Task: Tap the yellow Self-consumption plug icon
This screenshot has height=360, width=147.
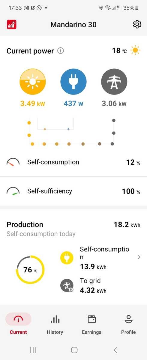Action: pyautogui.click(x=67, y=258)
